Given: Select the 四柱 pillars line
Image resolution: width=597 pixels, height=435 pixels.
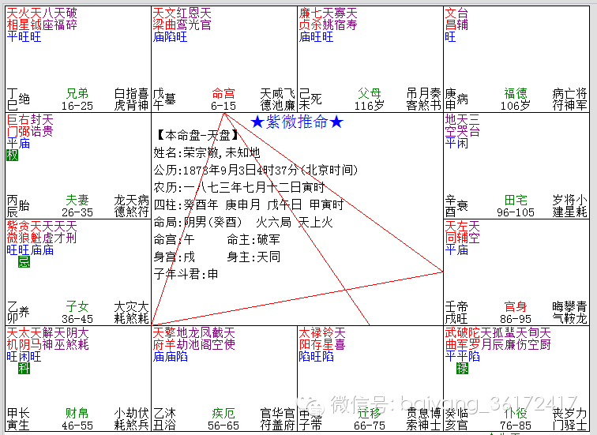Looking at the screenshot, I should point(249,205).
